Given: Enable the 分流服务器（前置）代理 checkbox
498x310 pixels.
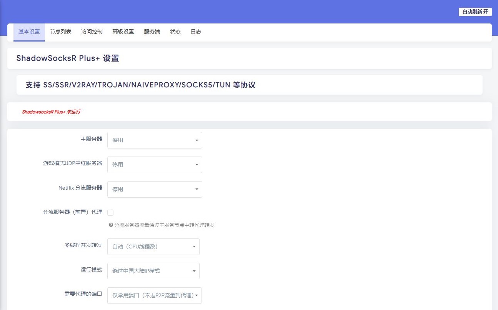Looking at the screenshot, I should coord(110,213).
